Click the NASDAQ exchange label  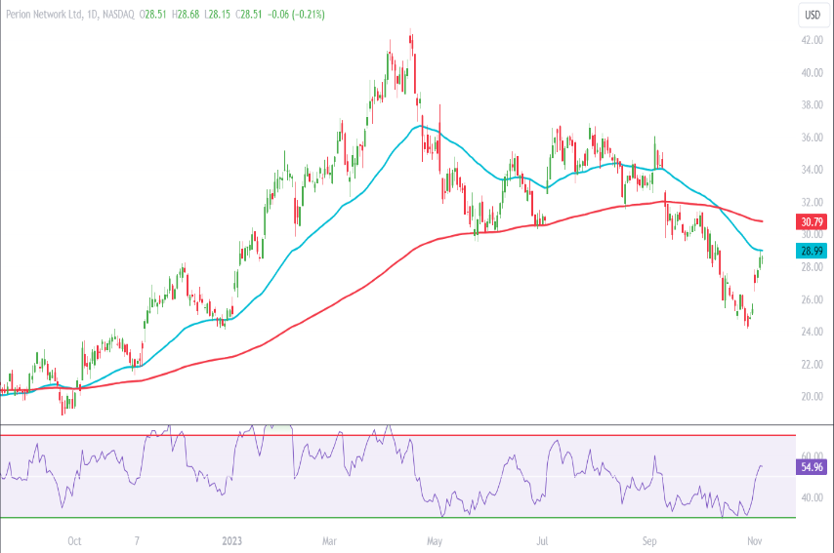click(x=118, y=15)
